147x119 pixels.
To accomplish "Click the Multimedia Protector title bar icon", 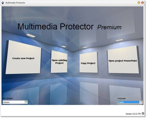I will [3, 3].
